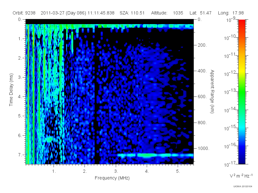Image resolution: width=258 pixels, height=193 pixels.
Task: Click the 10⁻¹² color scale label
Action: [x=230, y=74]
